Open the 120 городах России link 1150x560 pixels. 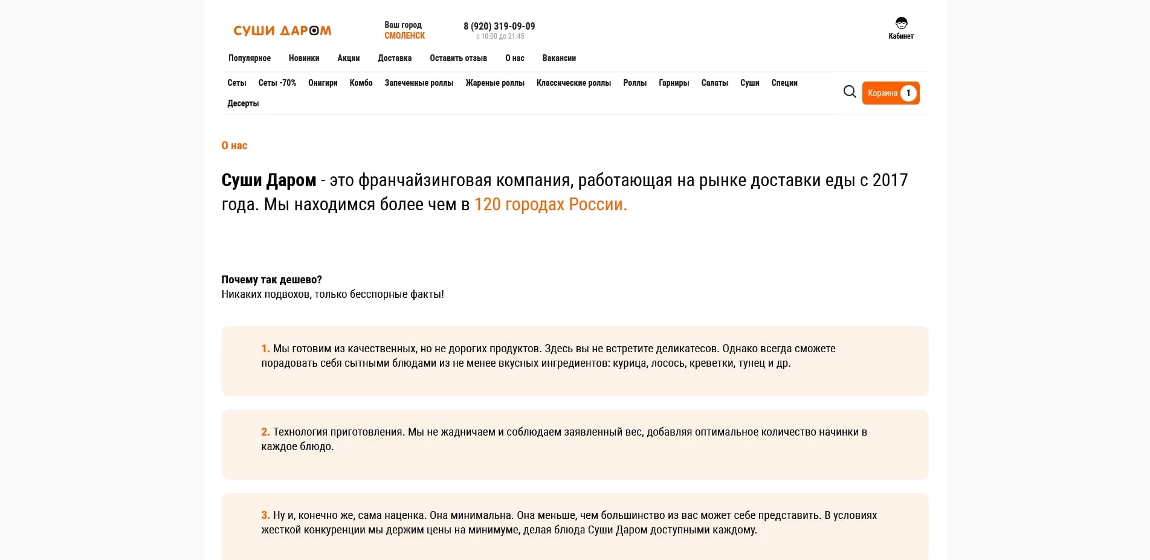coord(549,205)
